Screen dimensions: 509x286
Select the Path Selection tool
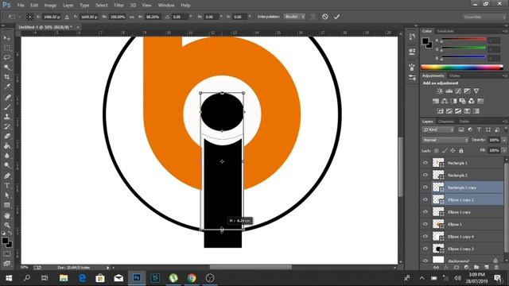point(7,195)
